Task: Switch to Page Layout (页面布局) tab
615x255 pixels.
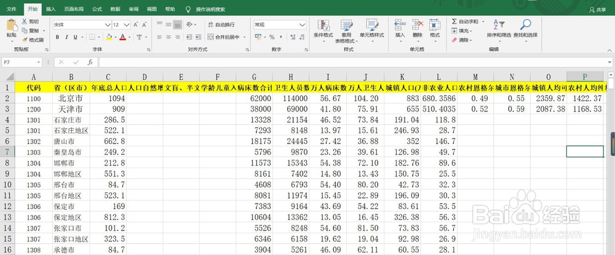Action: (x=74, y=9)
